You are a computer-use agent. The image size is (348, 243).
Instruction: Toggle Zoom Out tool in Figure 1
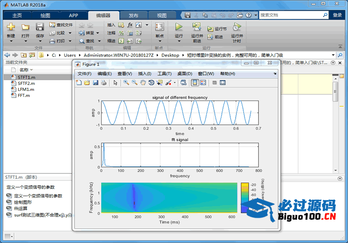pos(134,83)
